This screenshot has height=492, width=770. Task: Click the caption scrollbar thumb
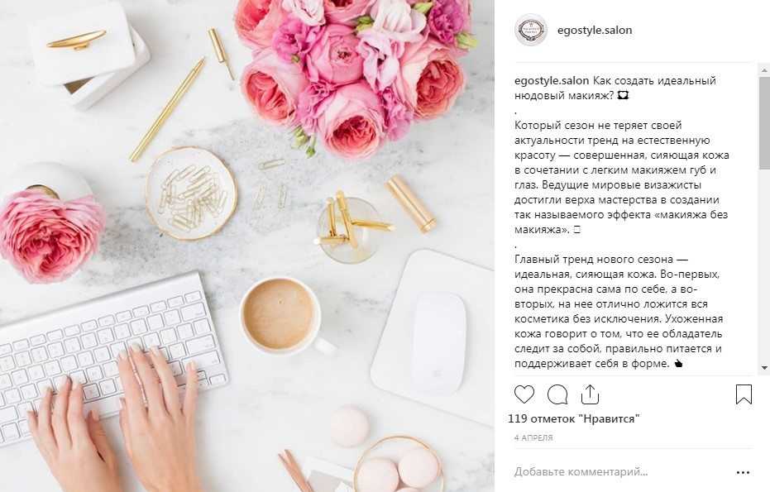[764, 122]
